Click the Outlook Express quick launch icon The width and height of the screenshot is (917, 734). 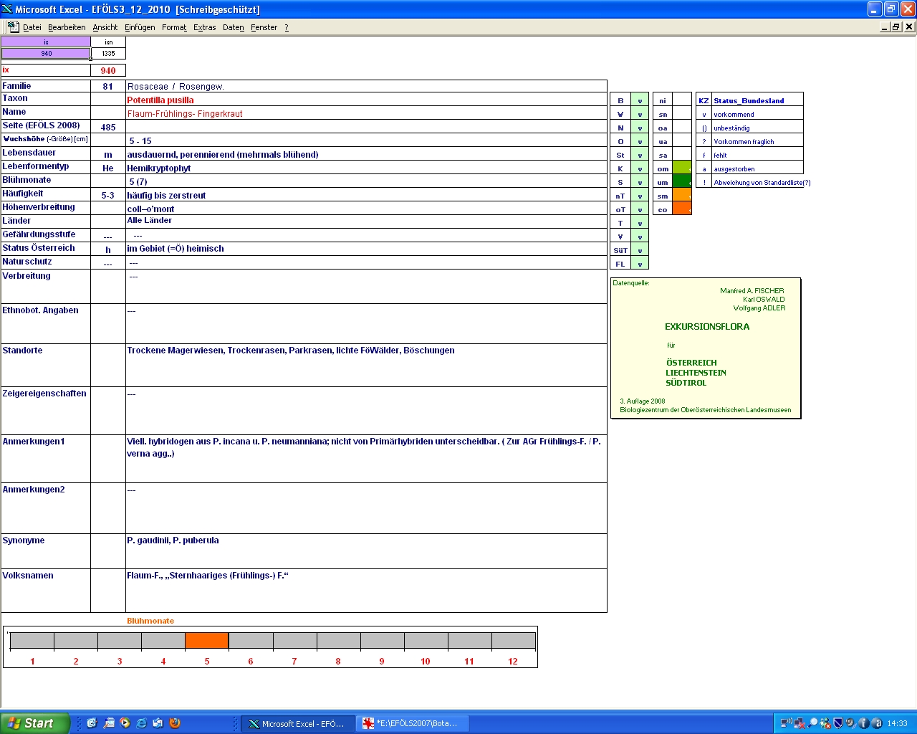click(x=158, y=723)
